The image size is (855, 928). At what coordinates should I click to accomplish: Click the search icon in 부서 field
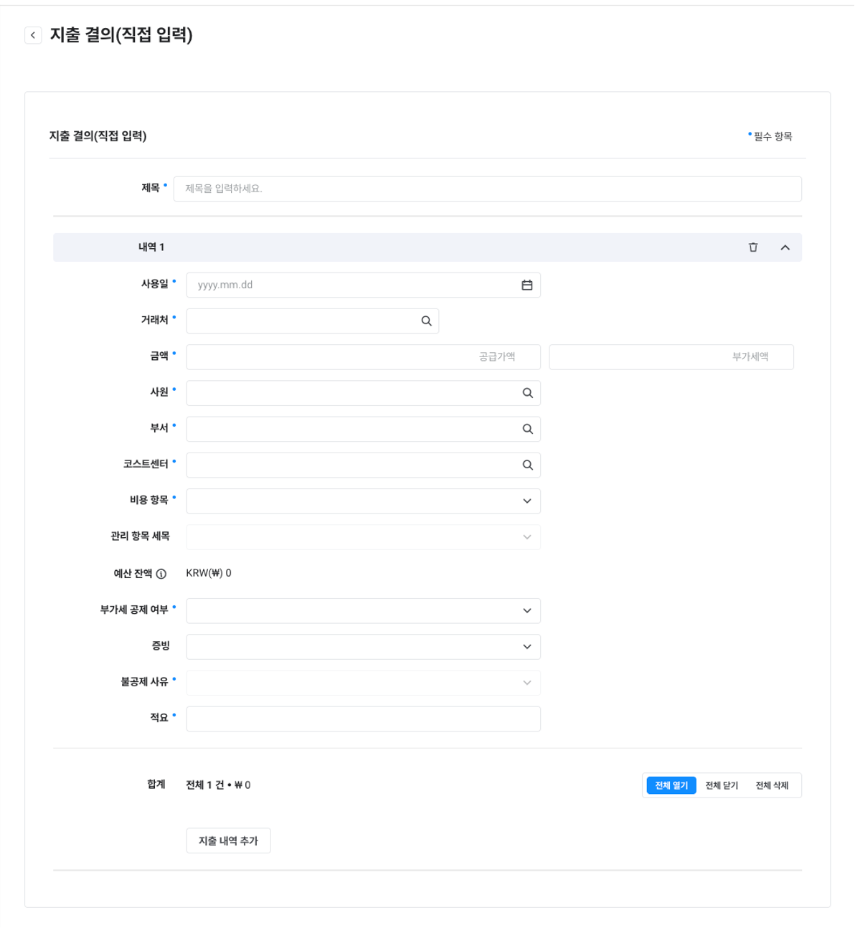[527, 429]
